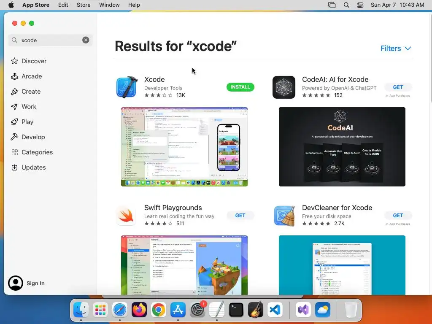The image size is (432, 324).
Task: Click the Sign In account icon
Action: coord(16,283)
